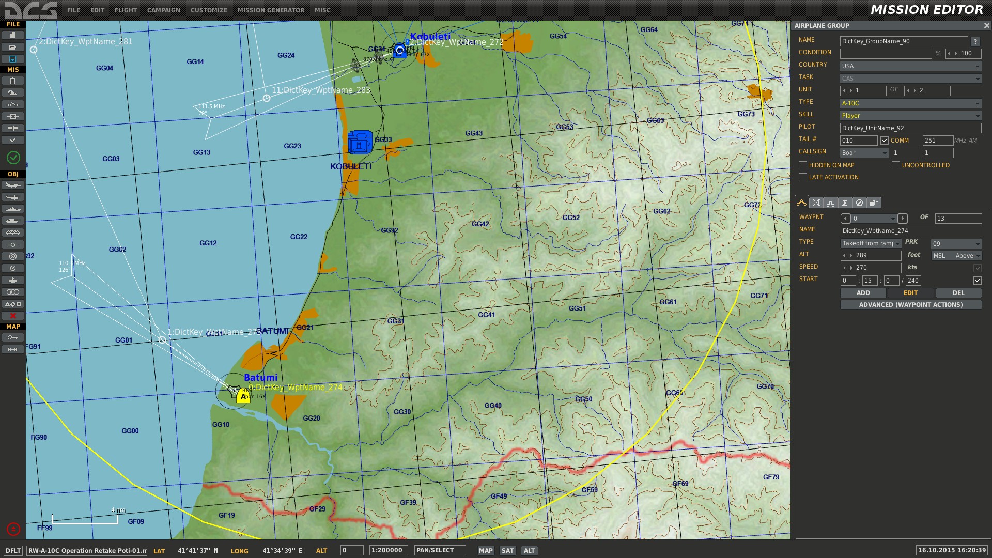This screenshot has height=558, width=992.
Task: Enable the HIDDEN ON MAP checkbox
Action: click(x=803, y=165)
